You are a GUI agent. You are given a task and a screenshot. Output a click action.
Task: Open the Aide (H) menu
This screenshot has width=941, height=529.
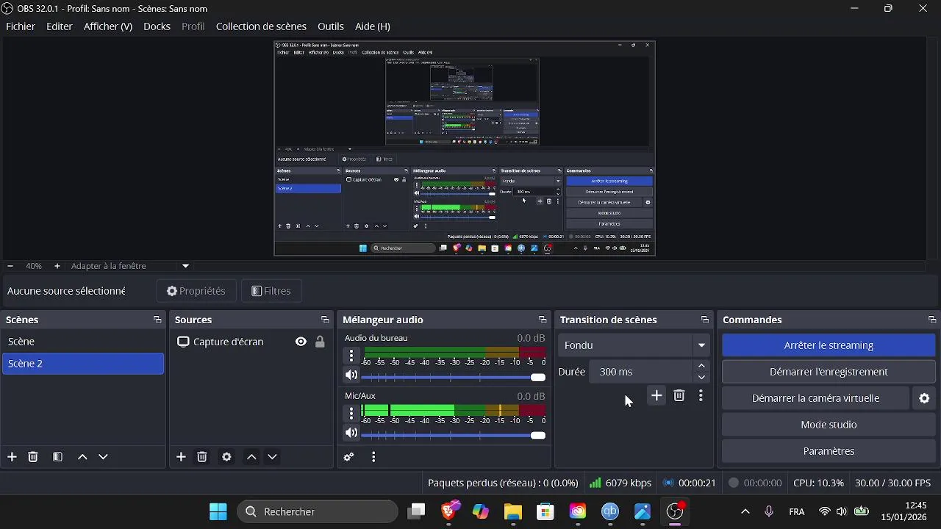tap(373, 26)
